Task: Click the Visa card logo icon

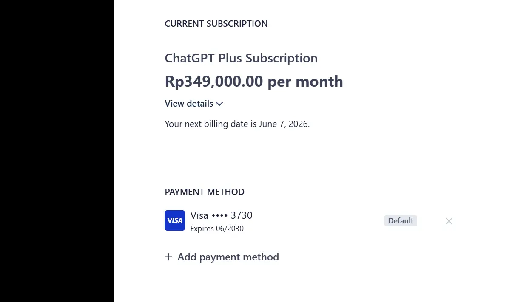Action: click(175, 220)
